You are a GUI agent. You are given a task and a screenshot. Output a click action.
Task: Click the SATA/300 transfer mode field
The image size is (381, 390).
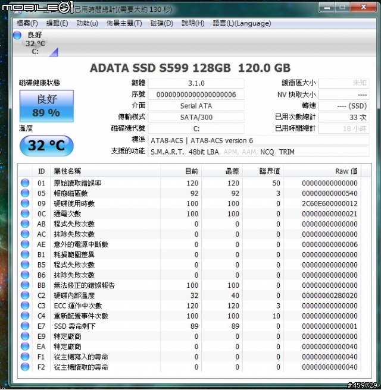click(x=196, y=117)
